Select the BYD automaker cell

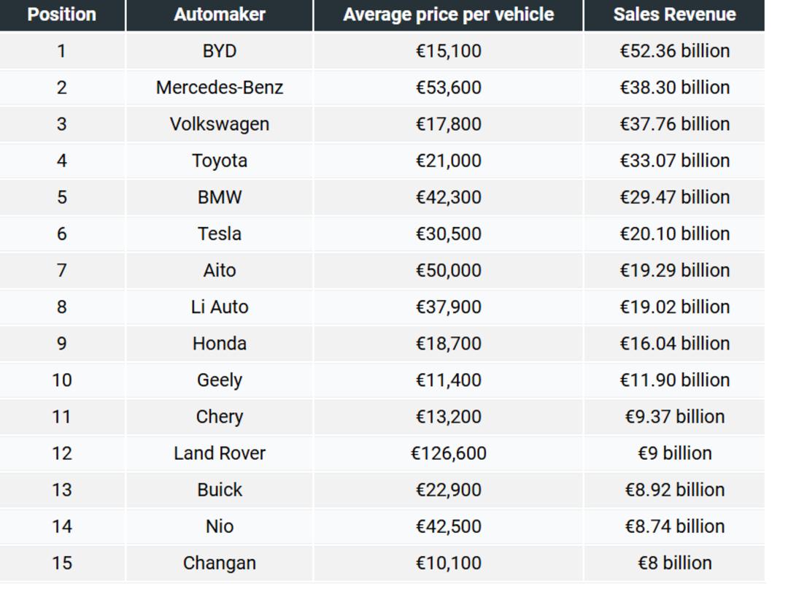coord(220,51)
